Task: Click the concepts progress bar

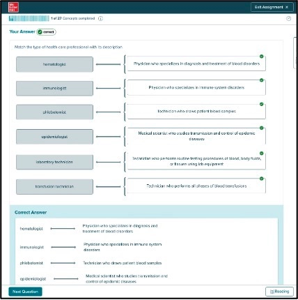Action: click(x=29, y=18)
